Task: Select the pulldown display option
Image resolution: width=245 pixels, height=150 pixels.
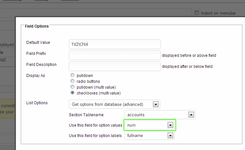Action: click(x=72, y=75)
